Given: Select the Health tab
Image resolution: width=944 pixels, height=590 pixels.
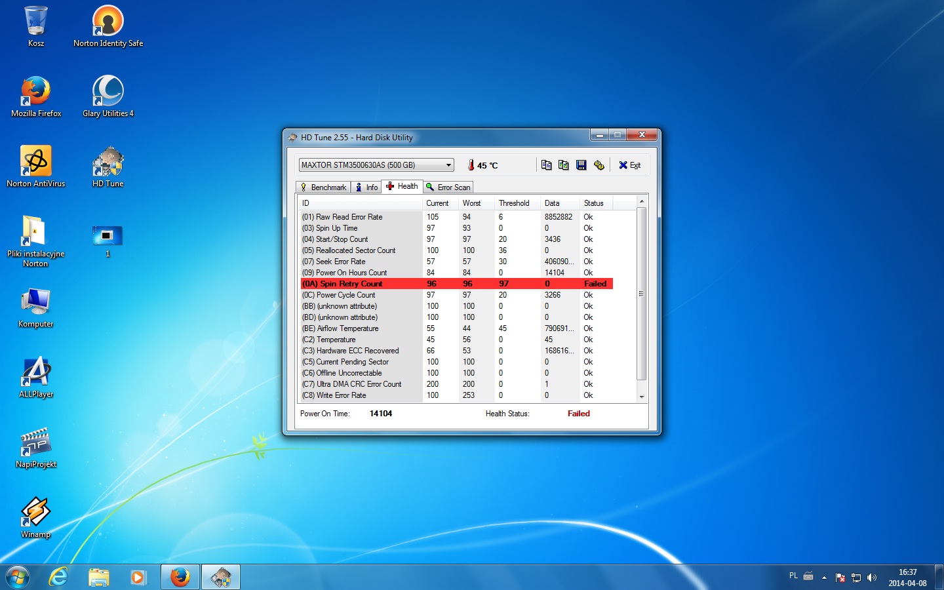Looking at the screenshot, I should [x=403, y=186].
